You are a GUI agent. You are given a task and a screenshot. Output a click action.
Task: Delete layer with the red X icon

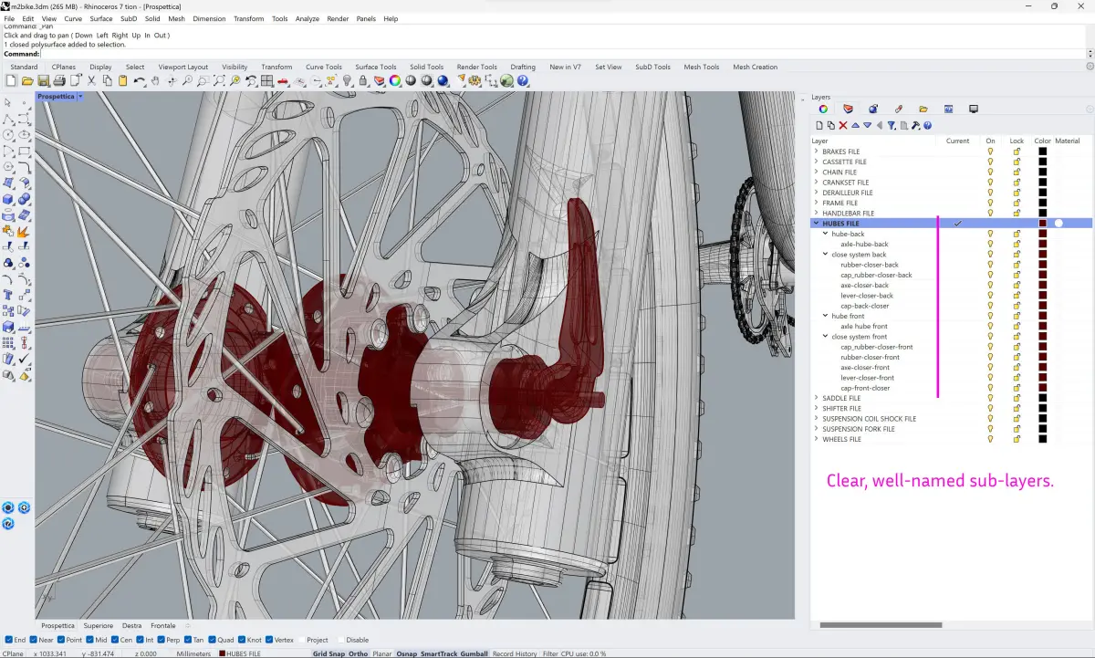843,125
